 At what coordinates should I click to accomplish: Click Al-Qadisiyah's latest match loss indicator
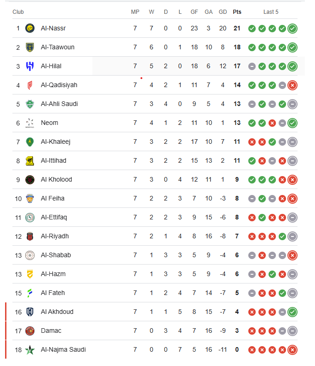tap(292, 85)
